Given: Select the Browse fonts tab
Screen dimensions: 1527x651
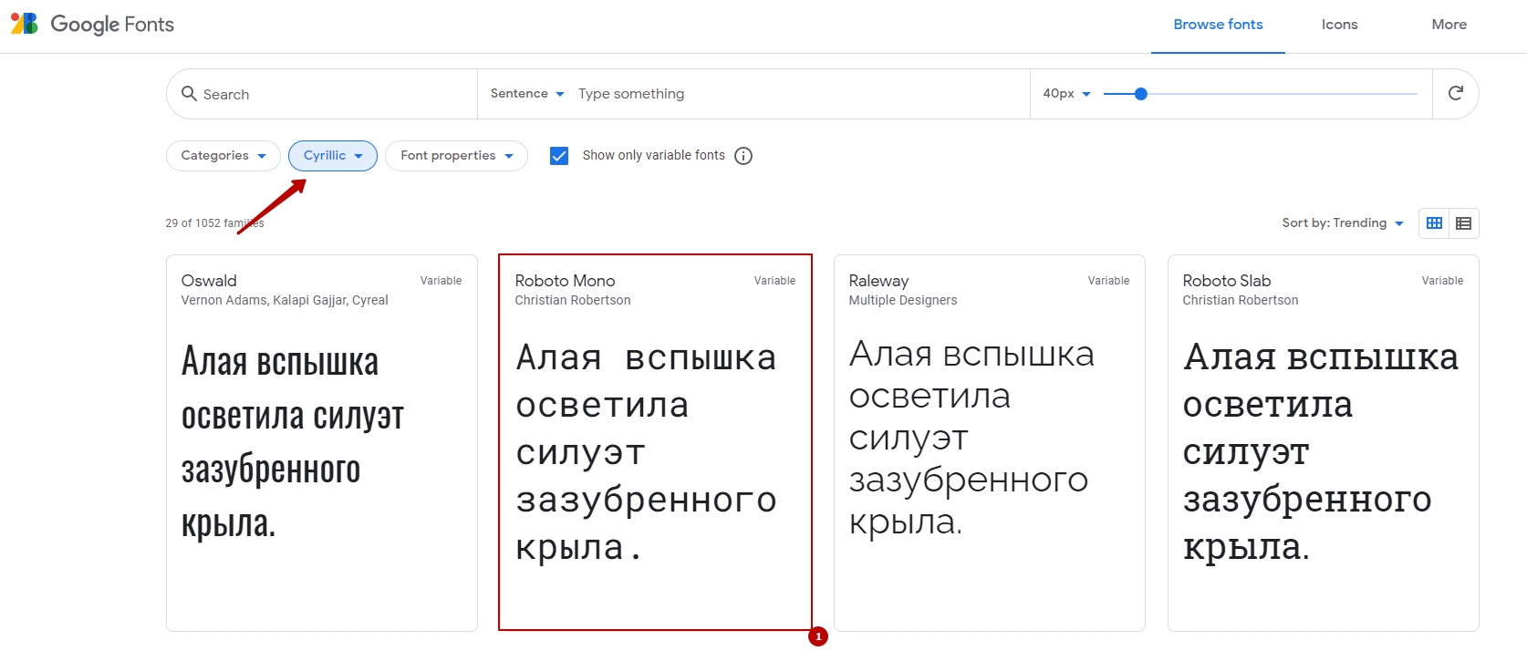Looking at the screenshot, I should coord(1218,25).
